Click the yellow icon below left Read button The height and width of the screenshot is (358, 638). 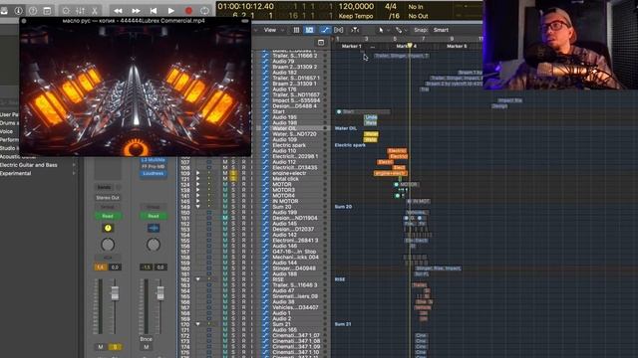108,228
